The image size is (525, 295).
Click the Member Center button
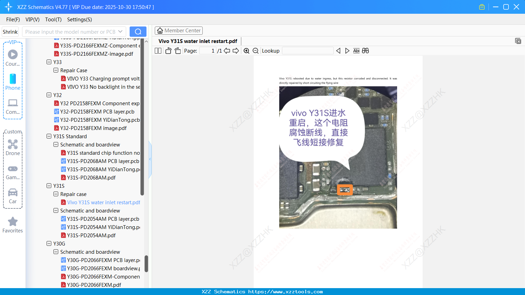click(x=179, y=30)
